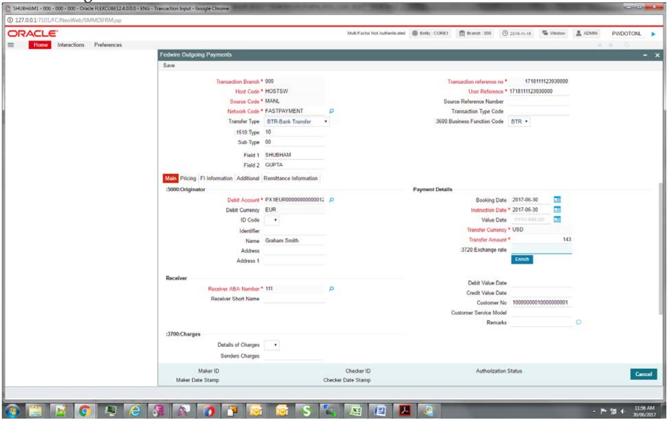Open Details of Charges dropdown
This screenshot has height=421, width=670.
point(272,345)
